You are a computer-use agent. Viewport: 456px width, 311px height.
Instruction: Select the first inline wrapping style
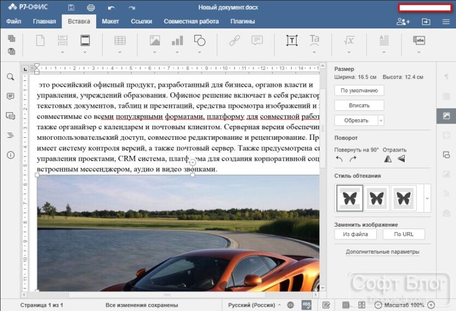point(350,198)
